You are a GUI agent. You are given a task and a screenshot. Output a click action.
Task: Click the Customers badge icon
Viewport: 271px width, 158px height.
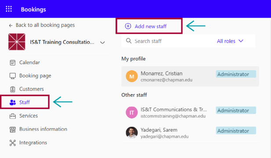tap(13, 89)
